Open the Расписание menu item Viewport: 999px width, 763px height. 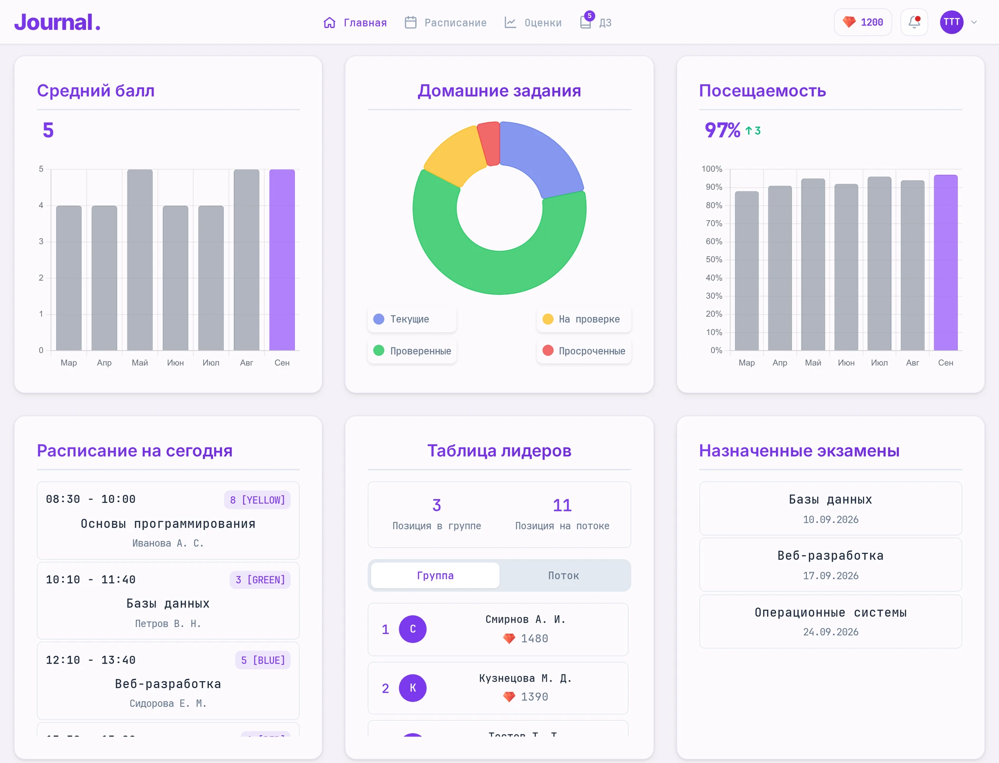(x=446, y=22)
